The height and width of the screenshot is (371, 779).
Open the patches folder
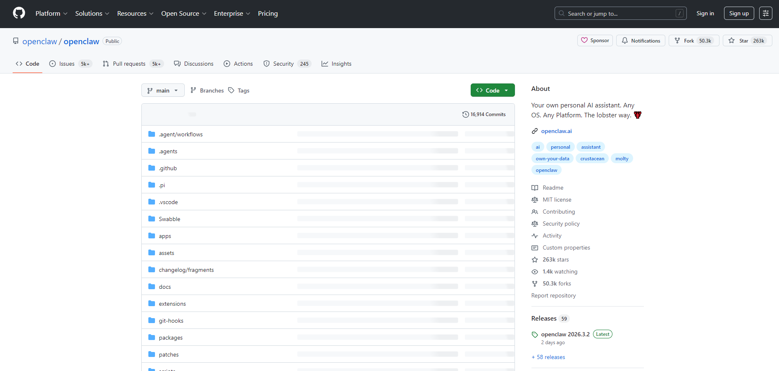pos(169,354)
